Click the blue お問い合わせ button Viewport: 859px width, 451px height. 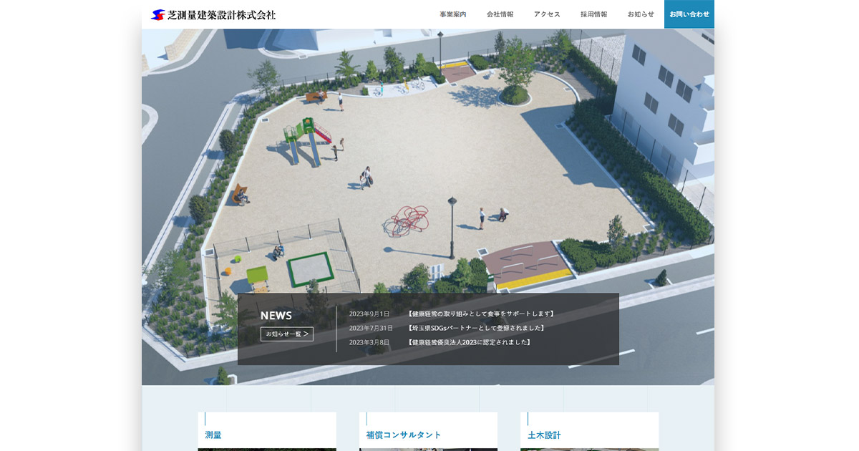tap(689, 14)
